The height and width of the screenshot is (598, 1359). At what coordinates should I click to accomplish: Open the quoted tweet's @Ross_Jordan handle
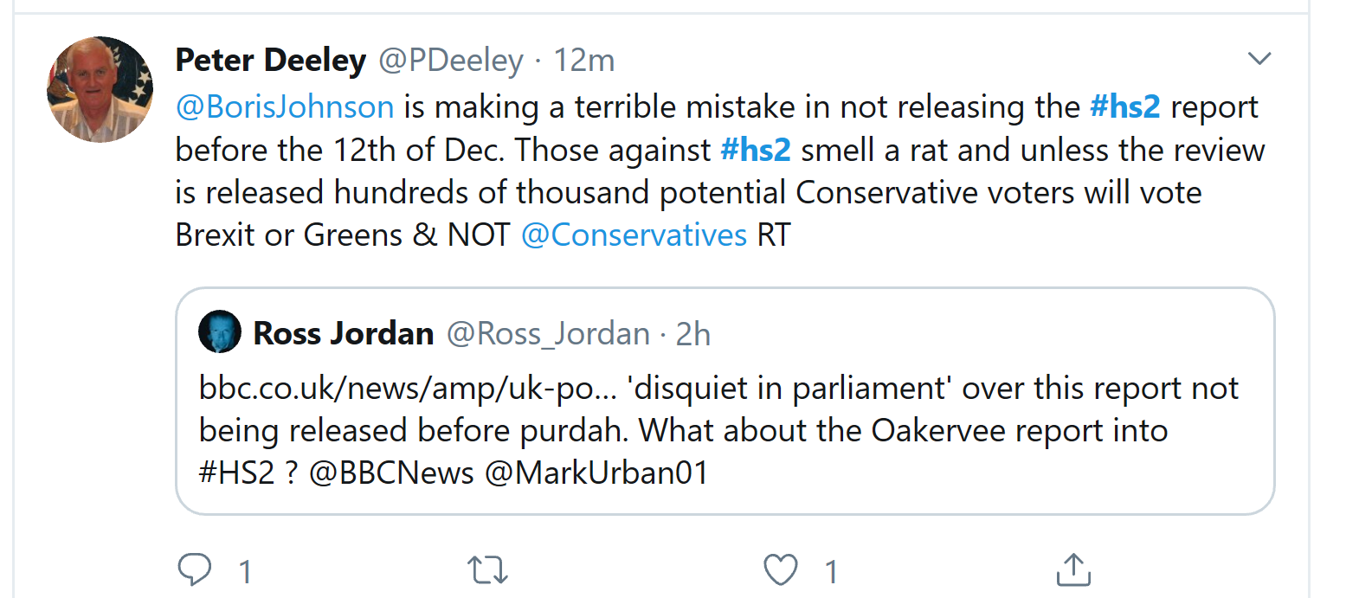(x=548, y=334)
